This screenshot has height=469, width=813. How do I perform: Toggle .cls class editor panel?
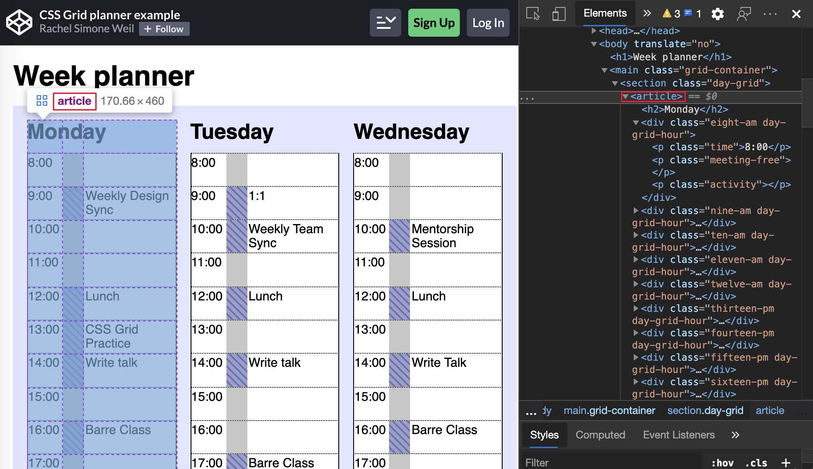pos(756,462)
